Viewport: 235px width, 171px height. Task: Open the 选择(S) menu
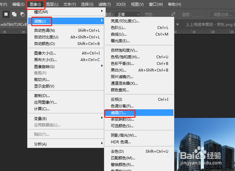87,4
